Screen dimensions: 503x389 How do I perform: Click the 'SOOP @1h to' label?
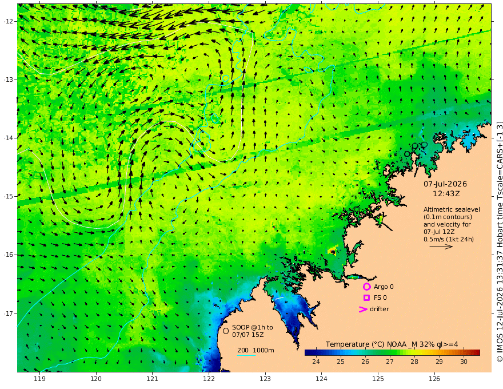[253, 327]
